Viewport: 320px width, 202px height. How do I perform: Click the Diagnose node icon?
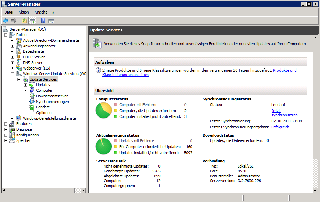pos(12,129)
